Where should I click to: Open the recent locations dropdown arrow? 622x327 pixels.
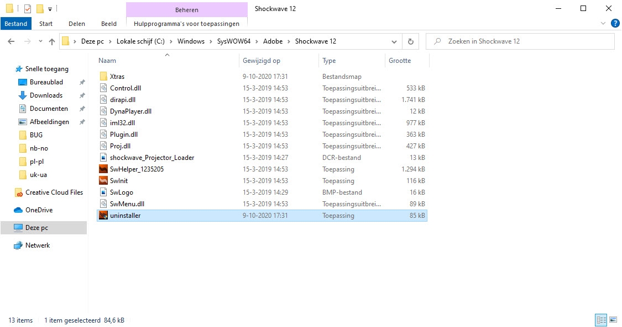tap(40, 41)
